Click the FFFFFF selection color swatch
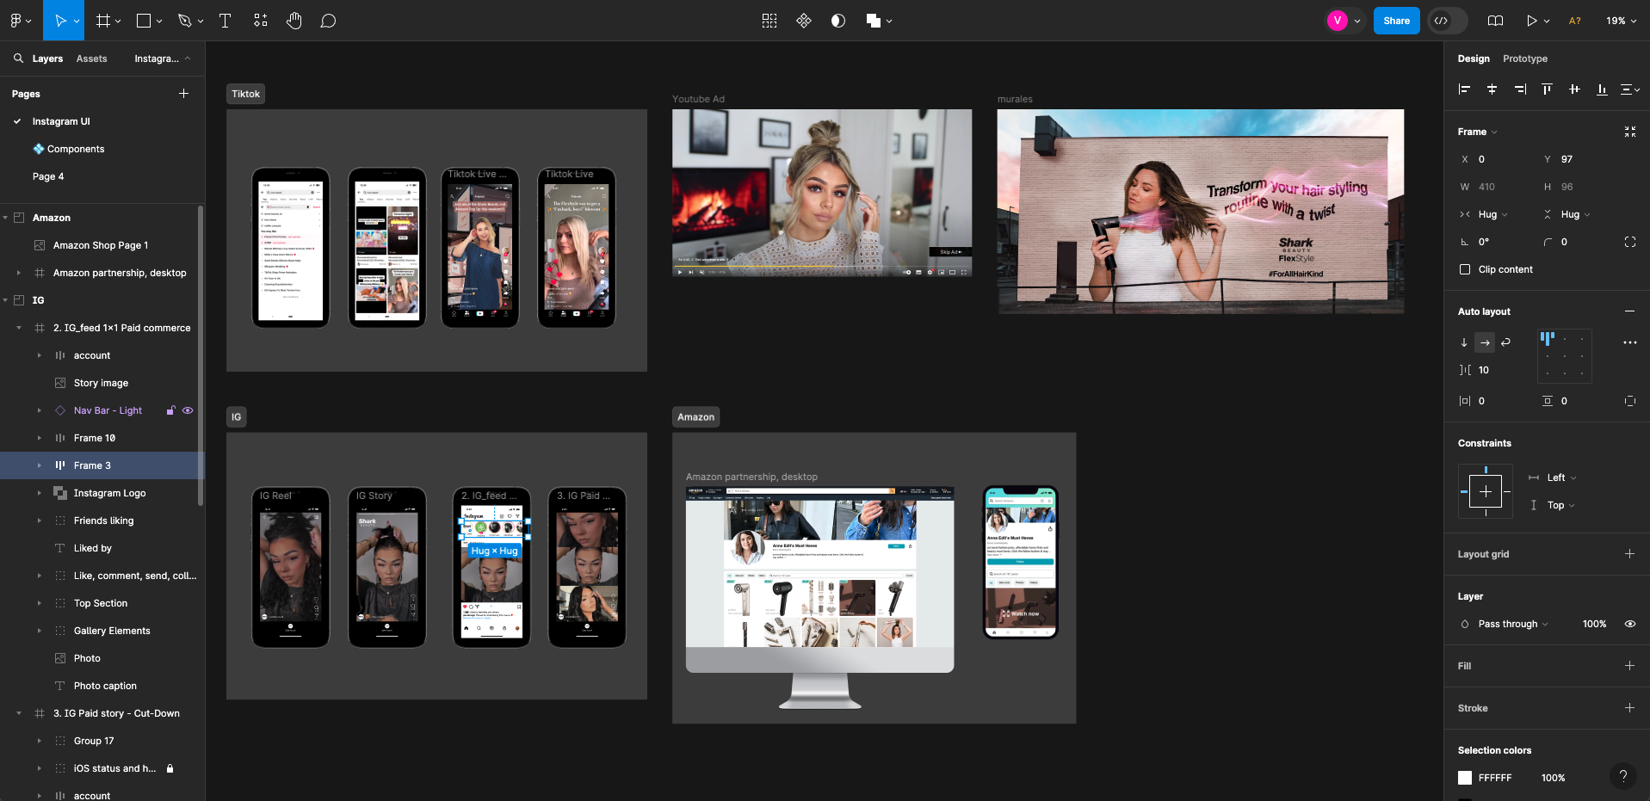 [1465, 778]
